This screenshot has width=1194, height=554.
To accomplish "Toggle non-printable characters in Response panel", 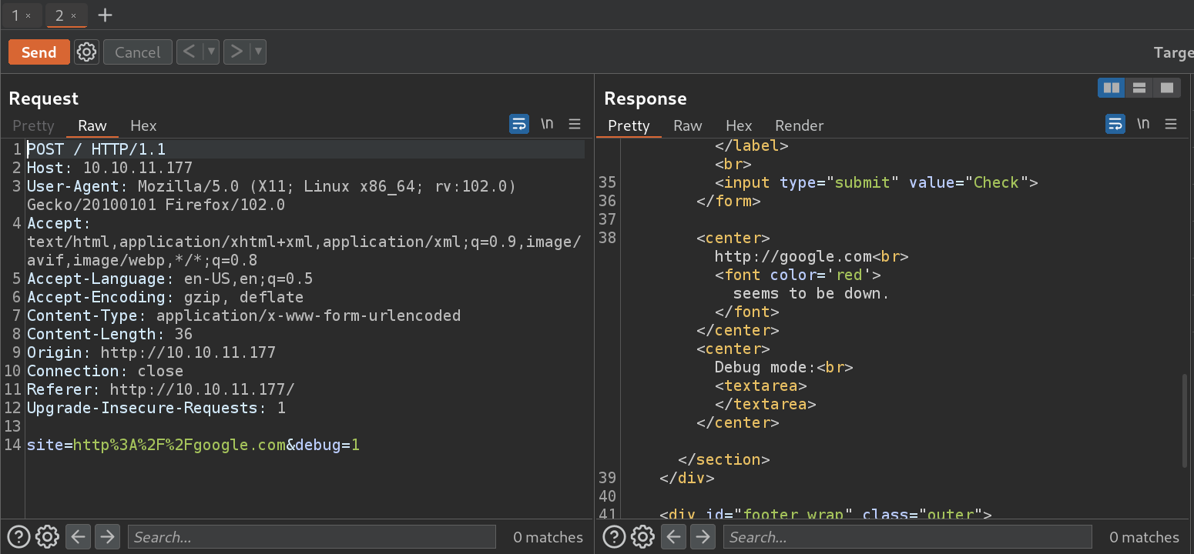I will click(1143, 124).
